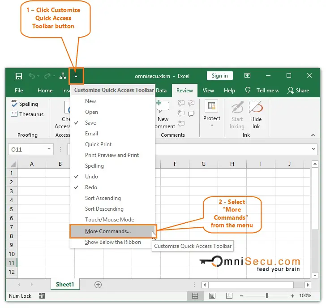The image size is (326, 308).
Task: Switch to Page Break Preview icon
Action: [x=229, y=295]
